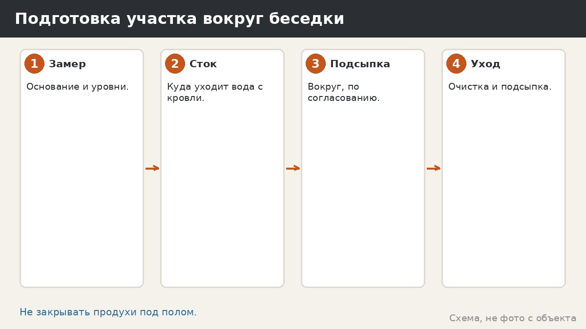Click the slide title Подготовка участка вокруг беседки
Screen dimensions: 586x329
click(x=179, y=19)
